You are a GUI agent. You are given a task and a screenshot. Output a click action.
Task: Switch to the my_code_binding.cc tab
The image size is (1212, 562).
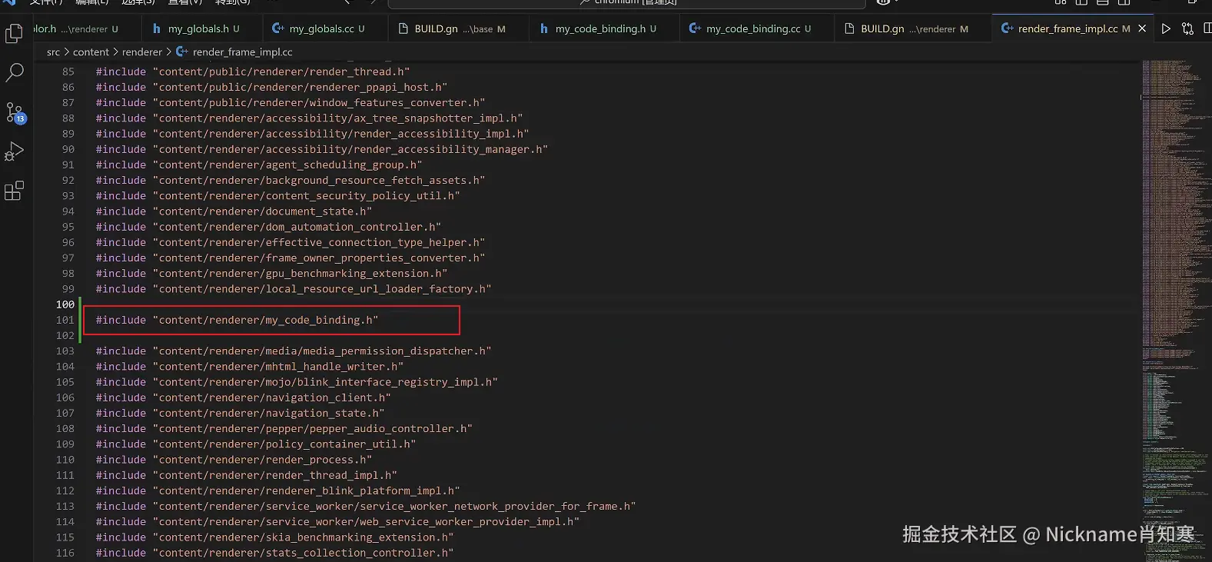(x=755, y=28)
